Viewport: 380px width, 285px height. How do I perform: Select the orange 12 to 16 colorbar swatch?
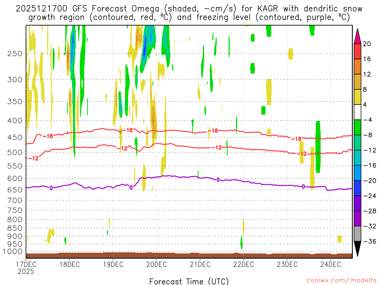point(358,66)
